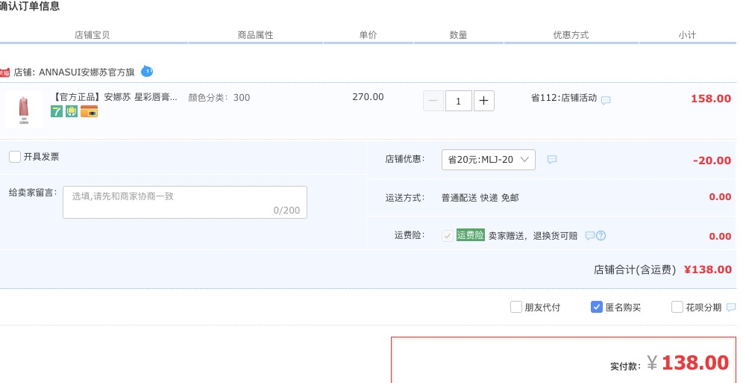Enable the 朋友代付 checkbox
Screen dimensions: 743x383
(x=516, y=307)
